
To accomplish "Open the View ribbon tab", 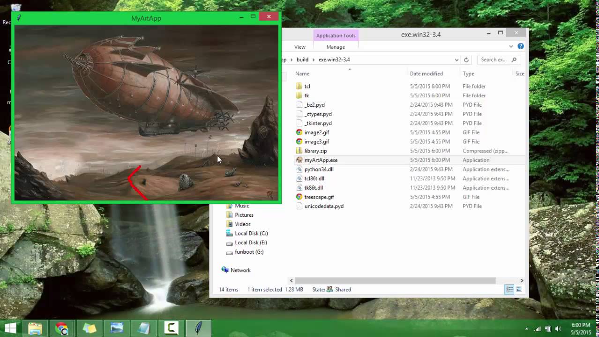I will 300,47.
